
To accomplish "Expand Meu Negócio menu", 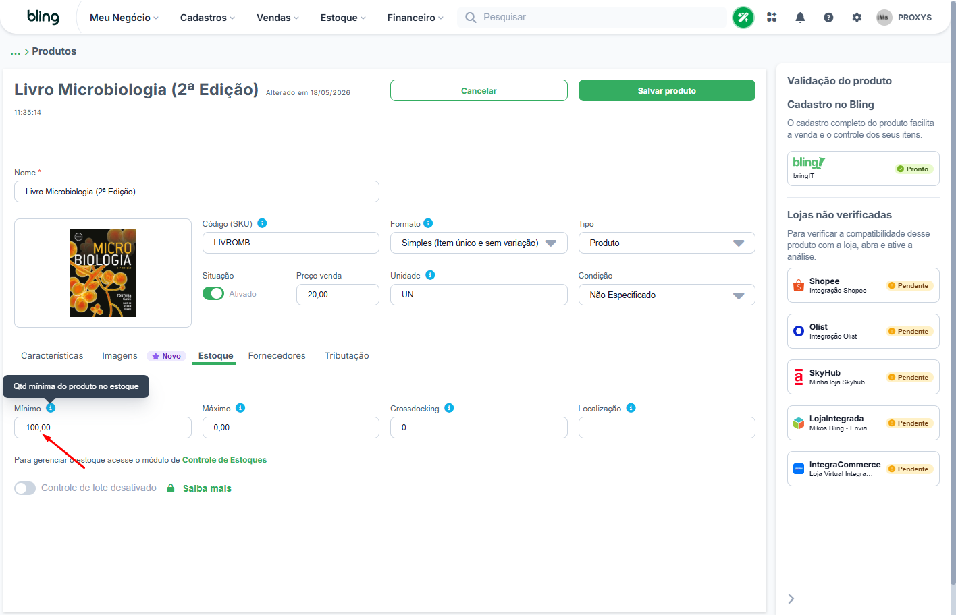I will (x=124, y=18).
